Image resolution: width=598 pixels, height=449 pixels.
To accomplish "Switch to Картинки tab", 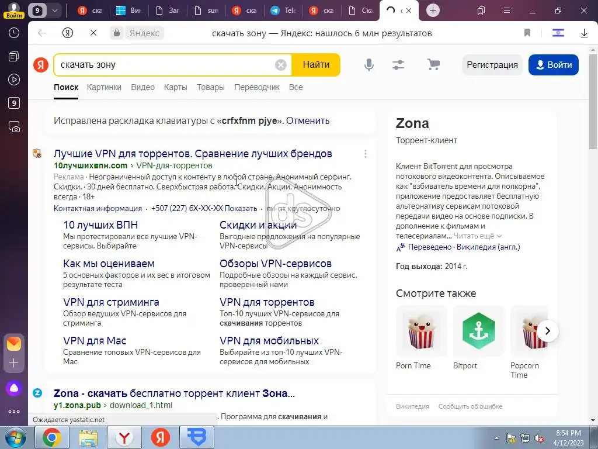I will click(104, 88).
